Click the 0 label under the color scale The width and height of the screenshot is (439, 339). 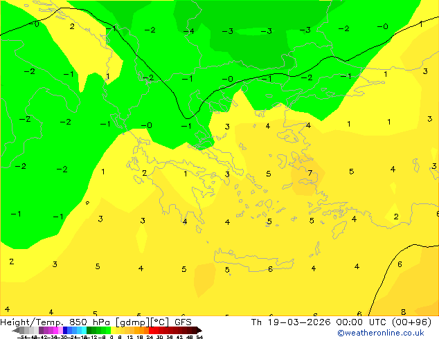coord(111,337)
